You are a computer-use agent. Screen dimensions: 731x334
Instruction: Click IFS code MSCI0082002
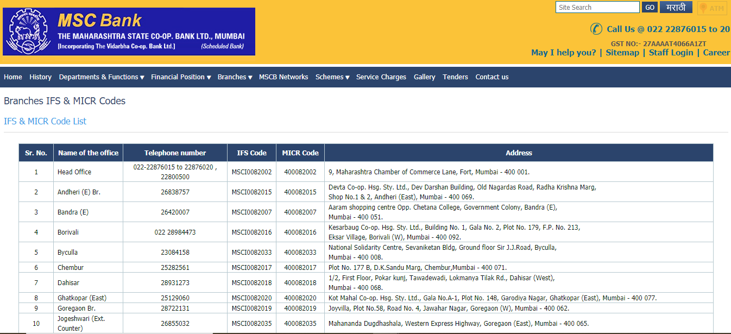(251, 172)
